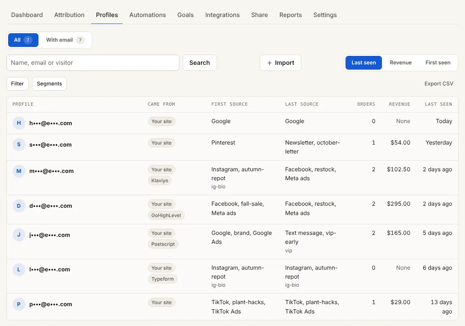Click the L avatar icon
The width and height of the screenshot is (465, 326).
click(19, 269)
